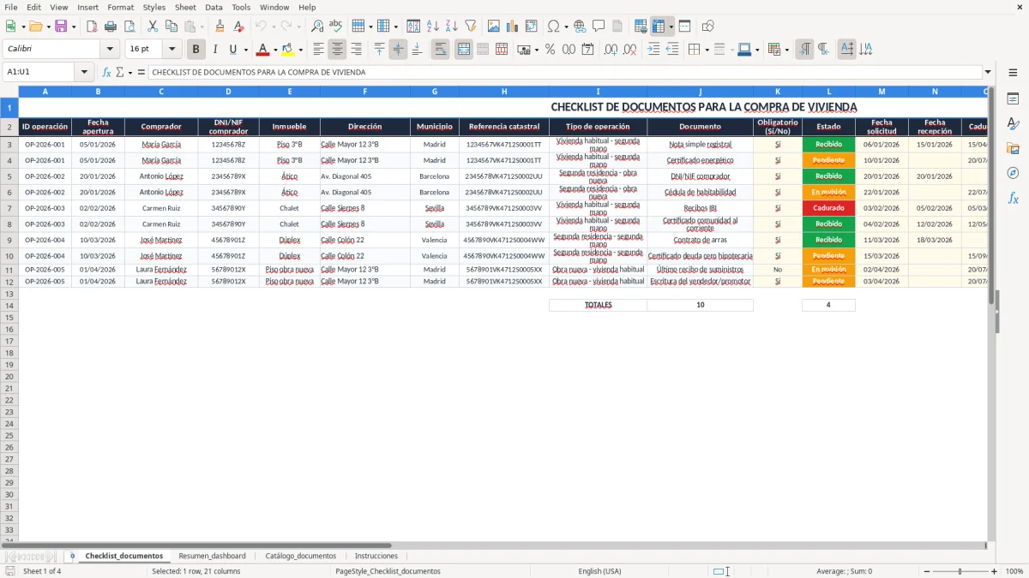Switch to the Catálogo_documentos sheet tab
Screen dimensions: 1029x578
(x=301, y=556)
